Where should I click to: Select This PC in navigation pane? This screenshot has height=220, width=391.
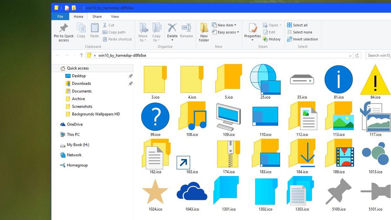point(70,134)
